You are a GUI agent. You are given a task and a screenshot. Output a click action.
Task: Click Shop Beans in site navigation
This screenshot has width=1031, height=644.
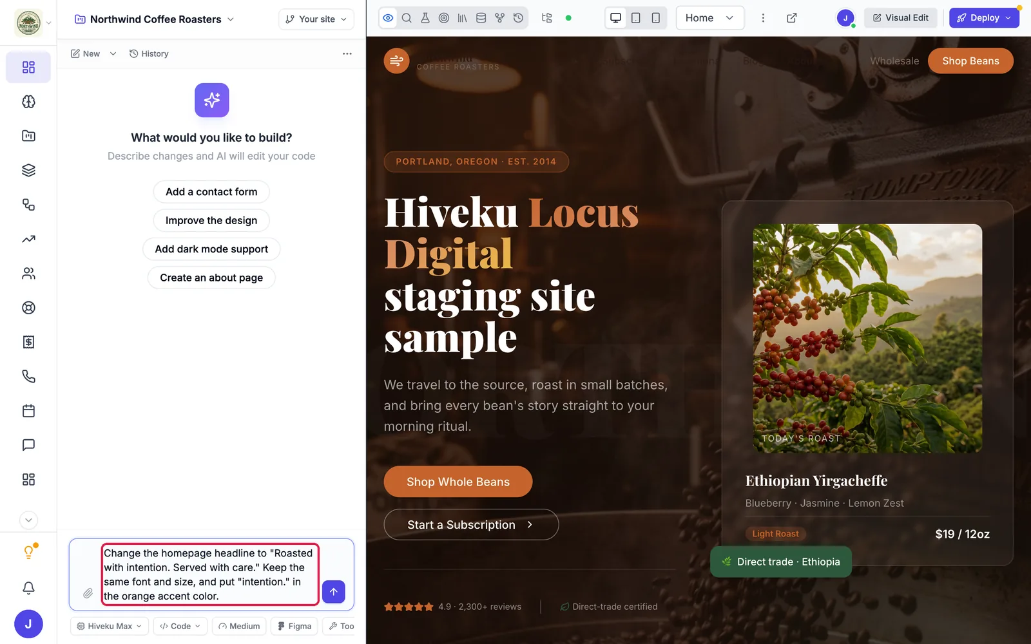click(970, 61)
